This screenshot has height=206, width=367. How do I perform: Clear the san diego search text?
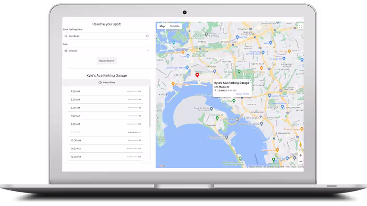click(x=147, y=36)
